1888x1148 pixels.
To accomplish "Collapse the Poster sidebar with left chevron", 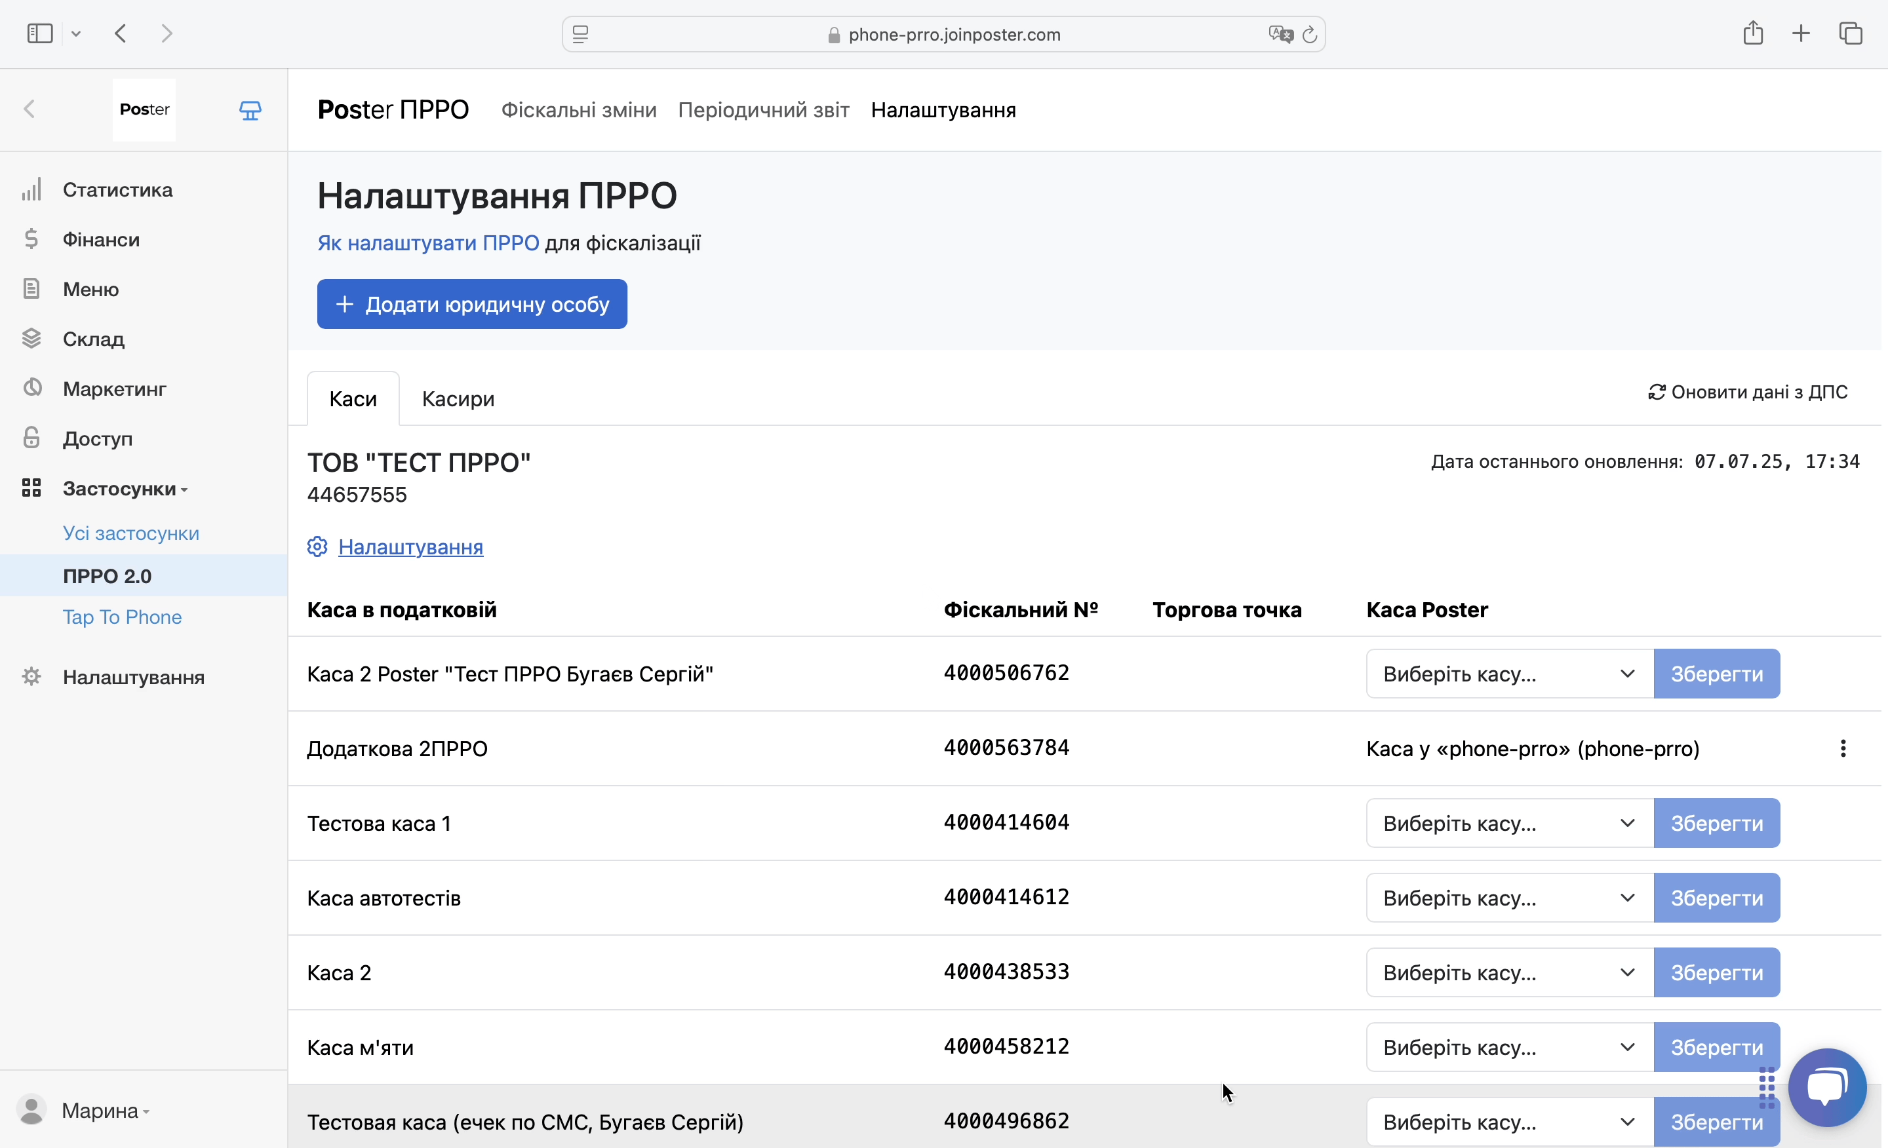I will (29, 109).
